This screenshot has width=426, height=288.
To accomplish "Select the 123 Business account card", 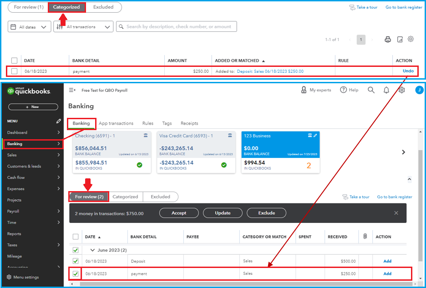I will tap(281, 152).
